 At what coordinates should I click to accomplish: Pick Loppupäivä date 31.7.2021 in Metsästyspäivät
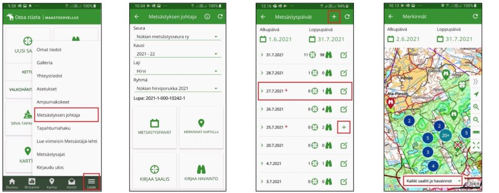coord(326,39)
